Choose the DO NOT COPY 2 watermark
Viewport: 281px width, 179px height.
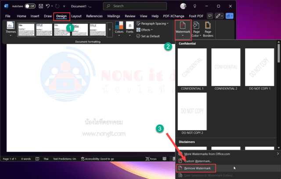tap(192, 114)
